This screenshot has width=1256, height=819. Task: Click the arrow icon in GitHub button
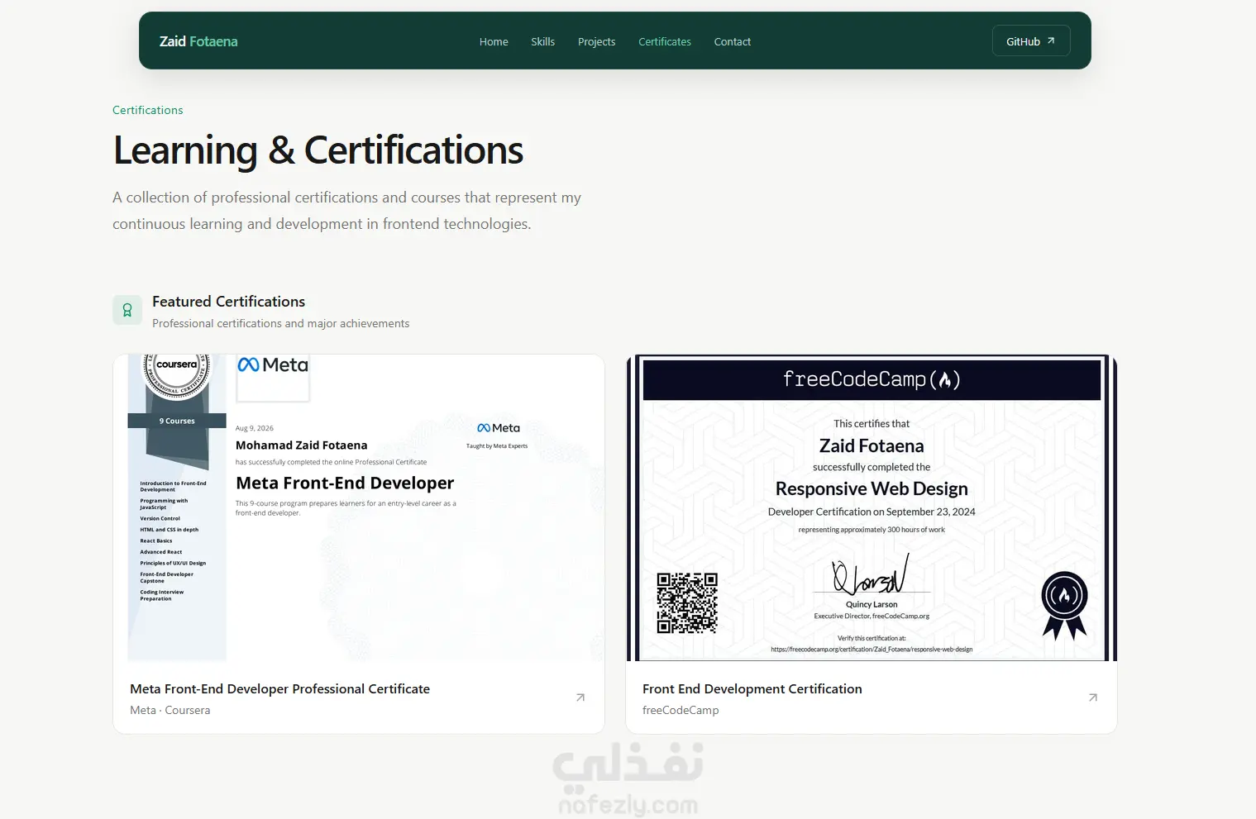(x=1051, y=40)
